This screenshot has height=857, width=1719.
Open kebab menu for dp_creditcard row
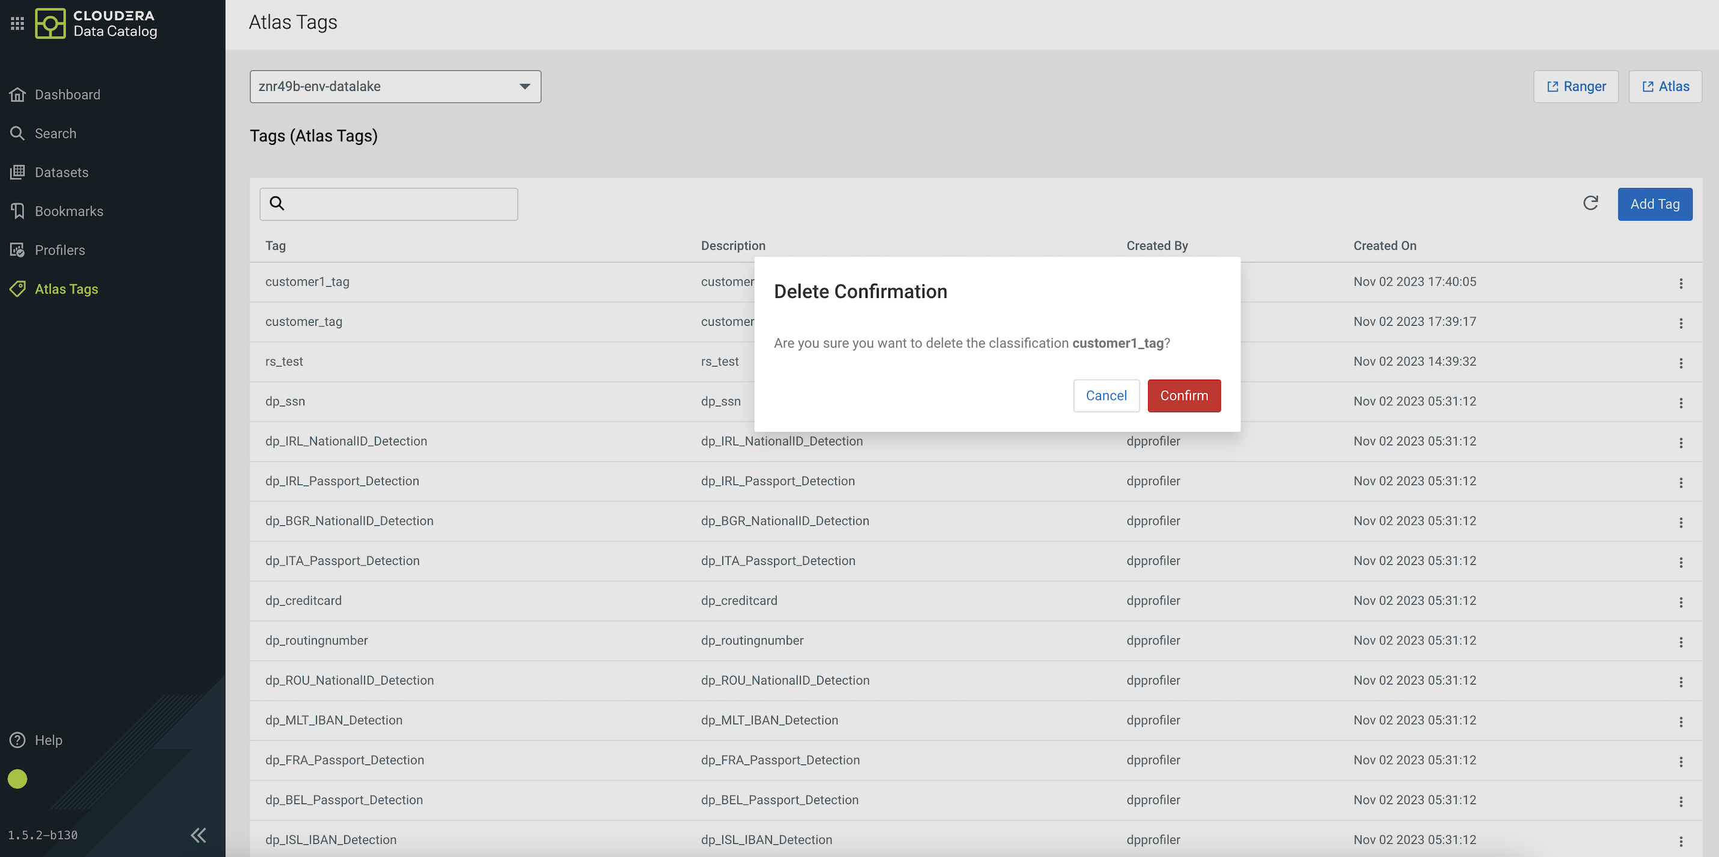(x=1681, y=602)
